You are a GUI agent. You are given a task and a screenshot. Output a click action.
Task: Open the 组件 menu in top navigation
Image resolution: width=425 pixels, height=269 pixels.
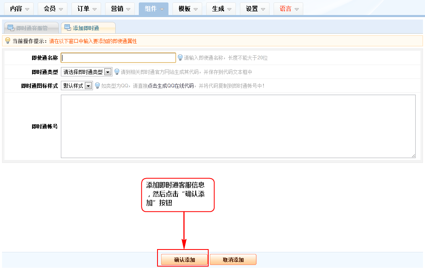point(153,9)
